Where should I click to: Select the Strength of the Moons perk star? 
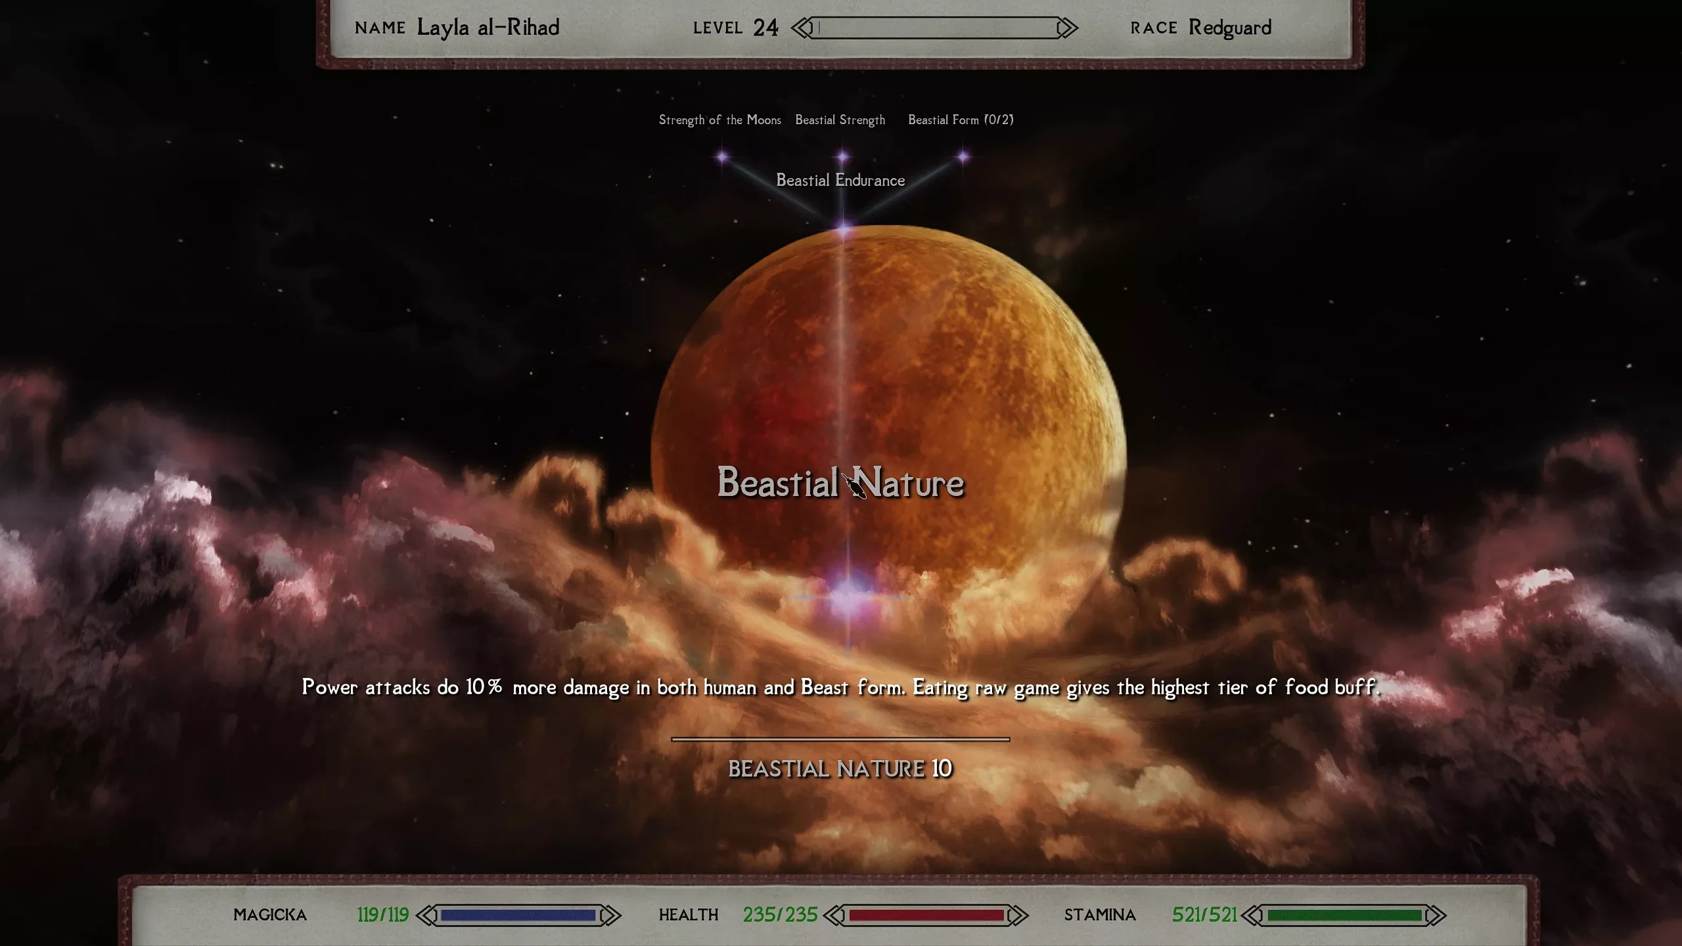[x=723, y=157]
